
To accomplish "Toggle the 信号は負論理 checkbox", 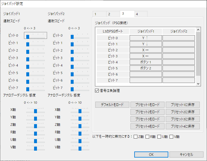I will point(97,91).
